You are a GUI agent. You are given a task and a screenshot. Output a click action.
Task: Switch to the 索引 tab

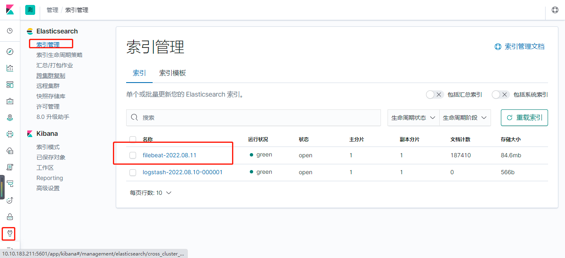pyautogui.click(x=139, y=73)
